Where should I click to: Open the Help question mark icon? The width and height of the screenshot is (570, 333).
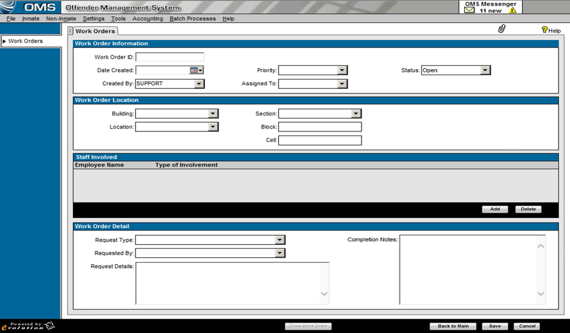click(545, 30)
